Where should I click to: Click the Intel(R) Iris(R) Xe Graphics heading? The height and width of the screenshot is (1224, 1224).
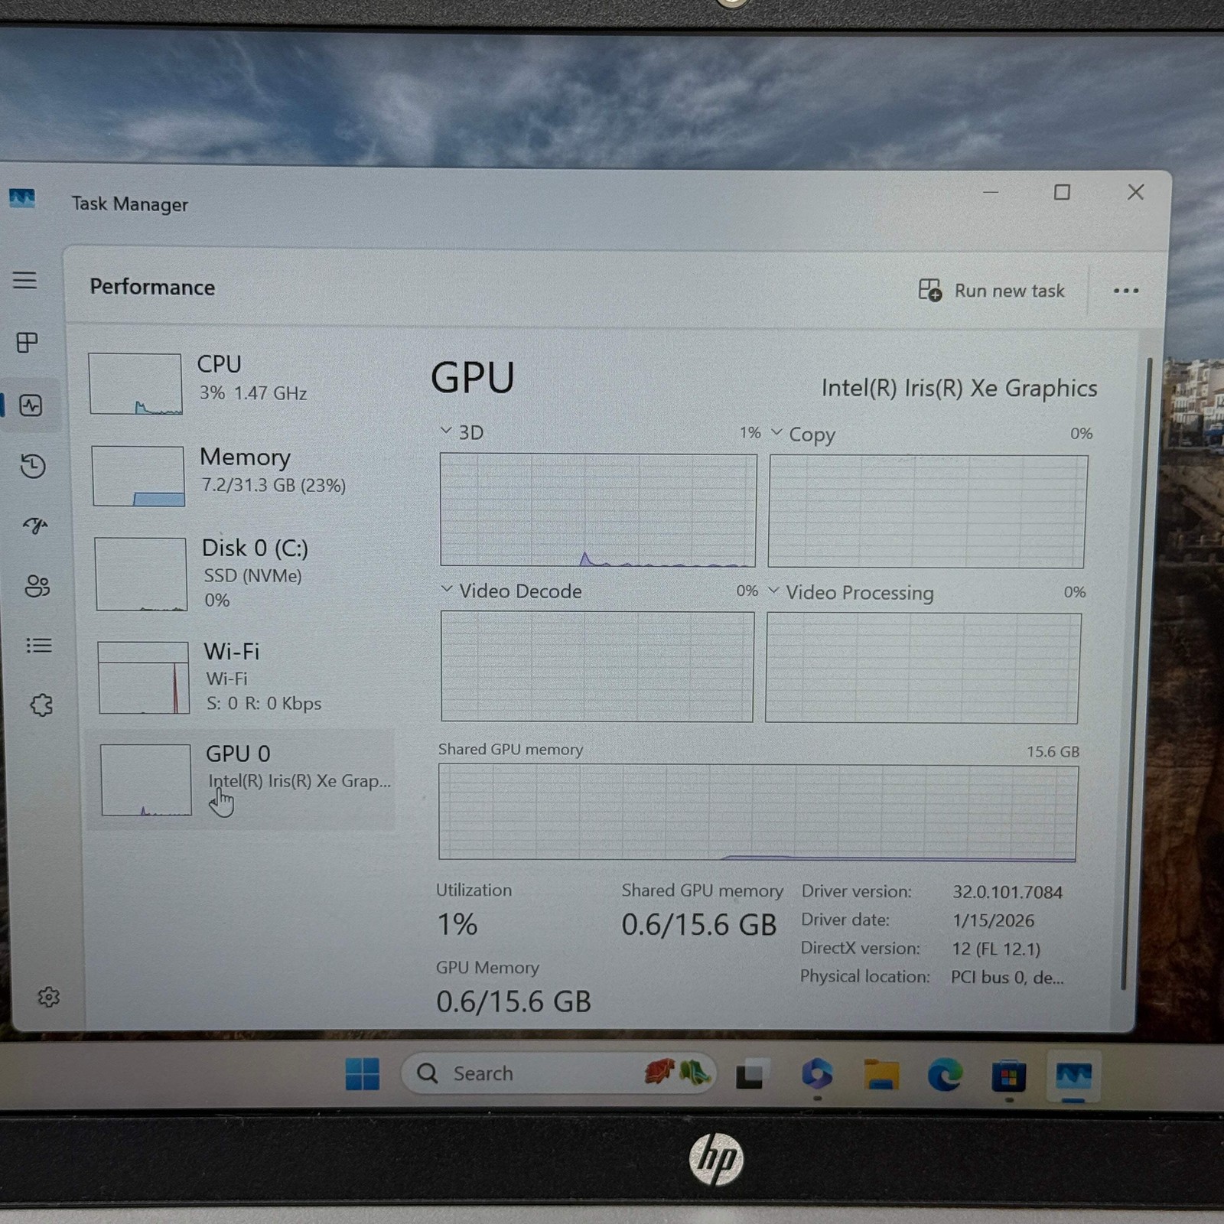coord(959,388)
